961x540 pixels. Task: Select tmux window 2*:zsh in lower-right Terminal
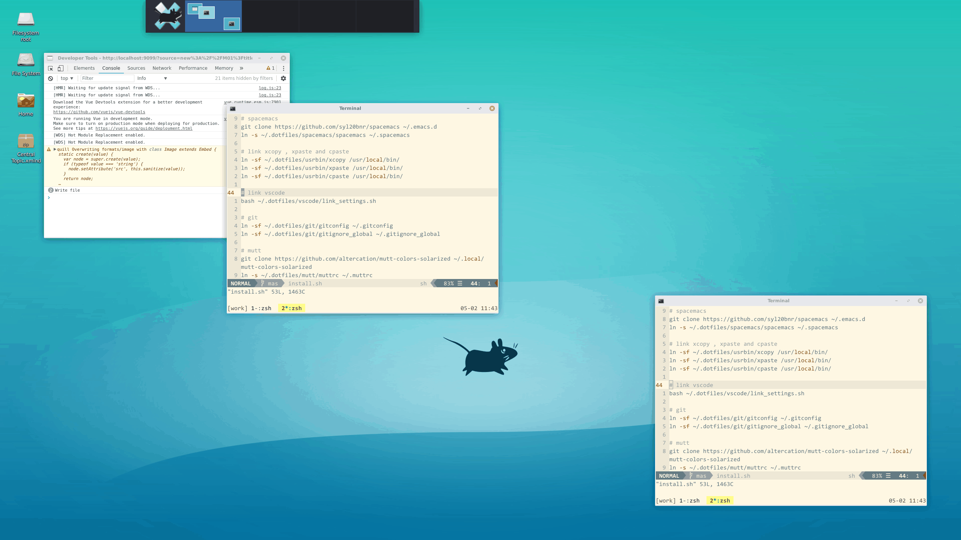tap(720, 501)
